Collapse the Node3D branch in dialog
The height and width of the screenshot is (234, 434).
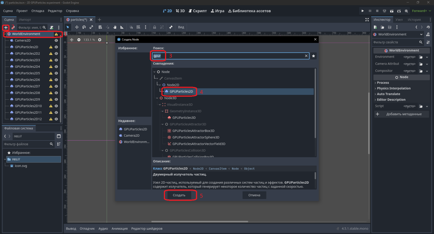click(x=157, y=98)
